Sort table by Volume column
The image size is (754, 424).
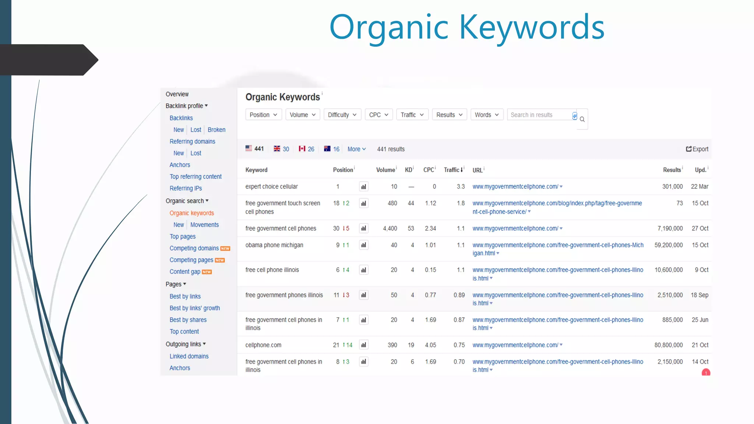coord(385,170)
